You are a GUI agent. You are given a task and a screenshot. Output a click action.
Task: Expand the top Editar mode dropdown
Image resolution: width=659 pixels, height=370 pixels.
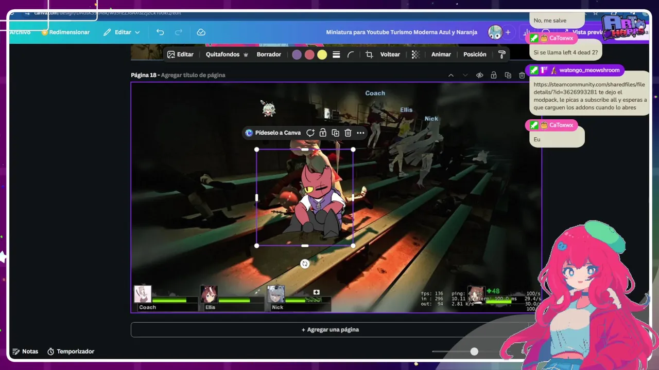[x=122, y=32]
